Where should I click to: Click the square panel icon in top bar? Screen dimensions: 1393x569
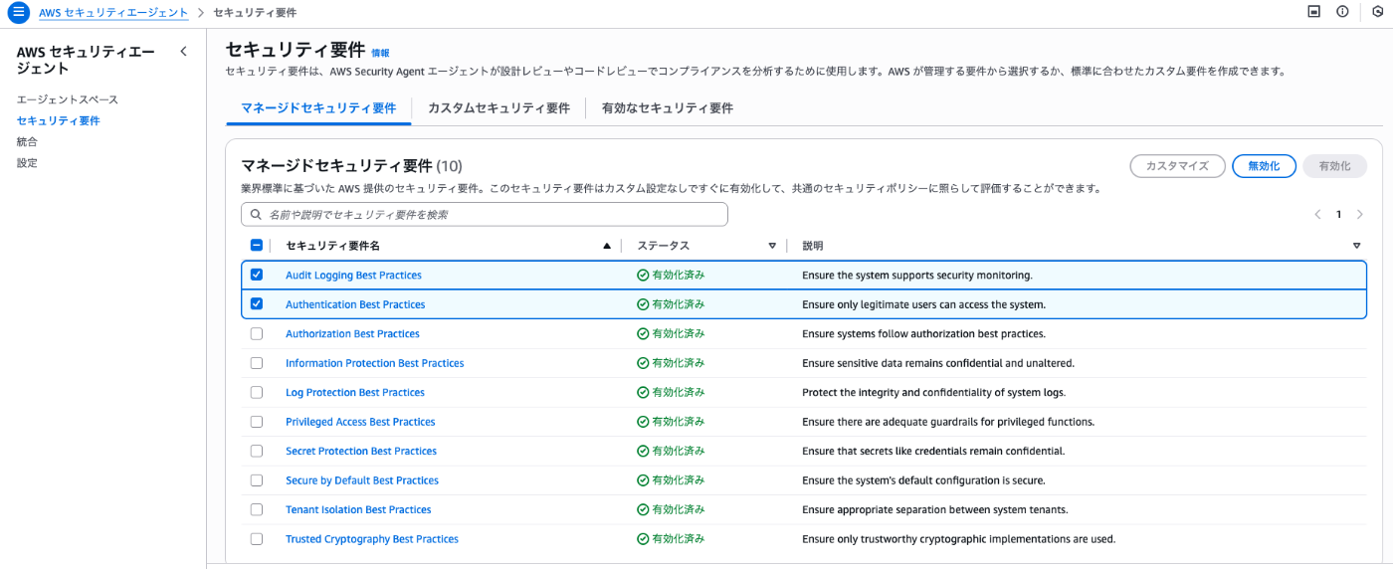(1313, 12)
